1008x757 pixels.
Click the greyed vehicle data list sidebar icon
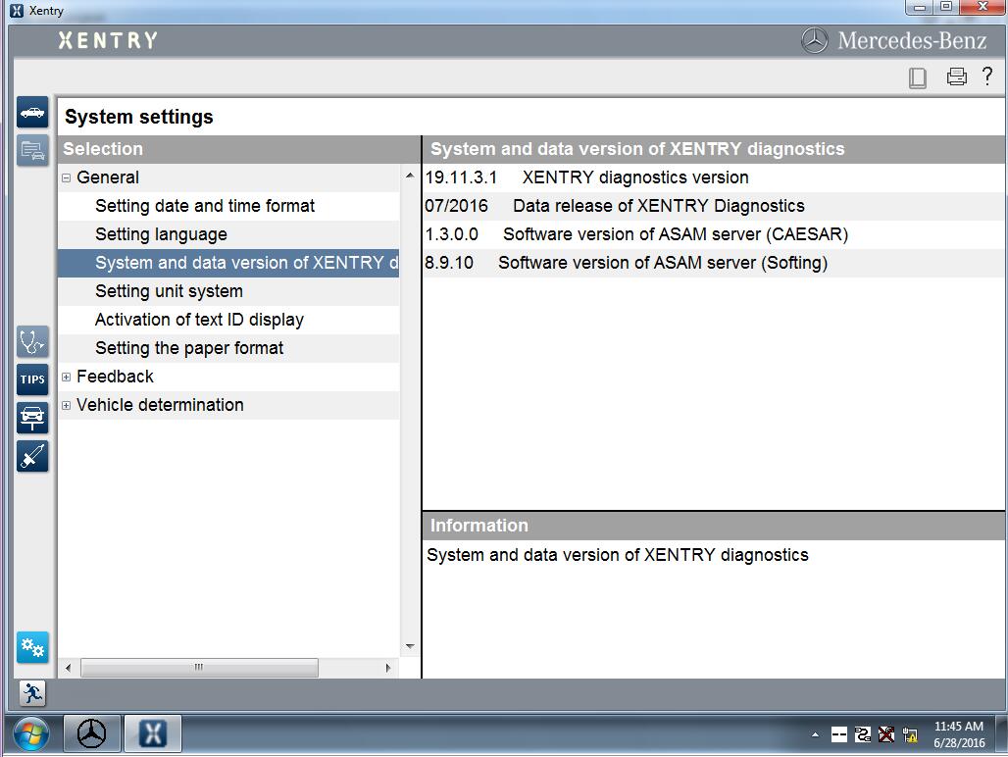32,151
